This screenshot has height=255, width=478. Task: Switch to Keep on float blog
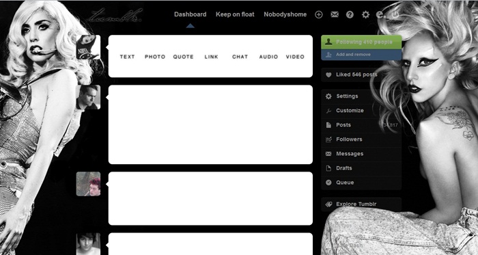pyautogui.click(x=235, y=14)
